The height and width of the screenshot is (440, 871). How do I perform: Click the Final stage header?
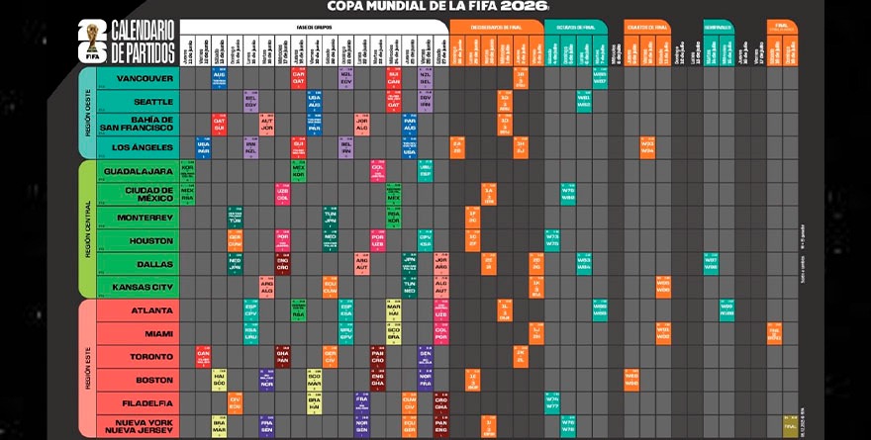(x=781, y=27)
